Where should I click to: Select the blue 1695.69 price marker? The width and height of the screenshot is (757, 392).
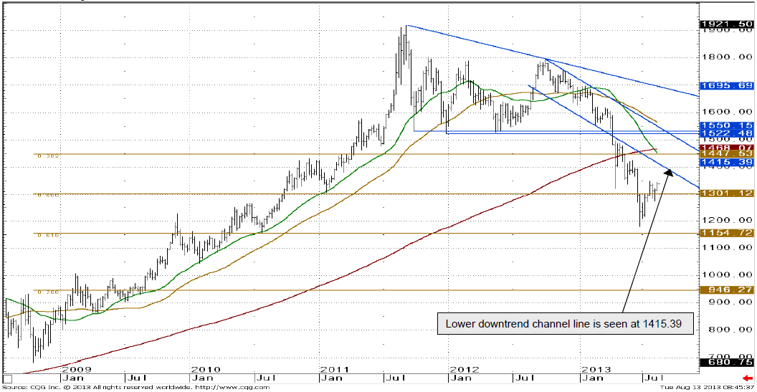pos(726,86)
